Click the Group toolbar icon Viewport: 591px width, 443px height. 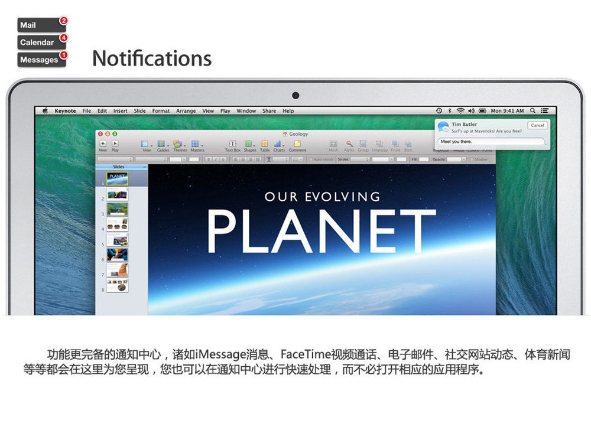pyautogui.click(x=363, y=144)
